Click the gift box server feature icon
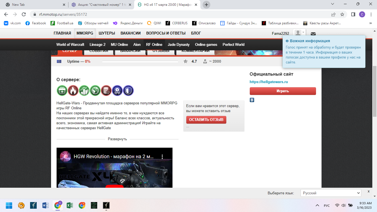 coord(62,91)
